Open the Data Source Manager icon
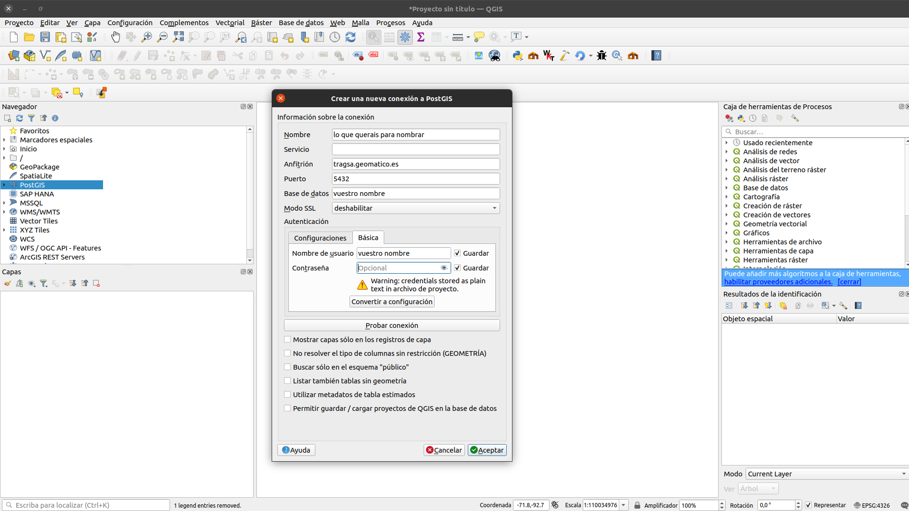909x511 pixels. click(x=14, y=56)
